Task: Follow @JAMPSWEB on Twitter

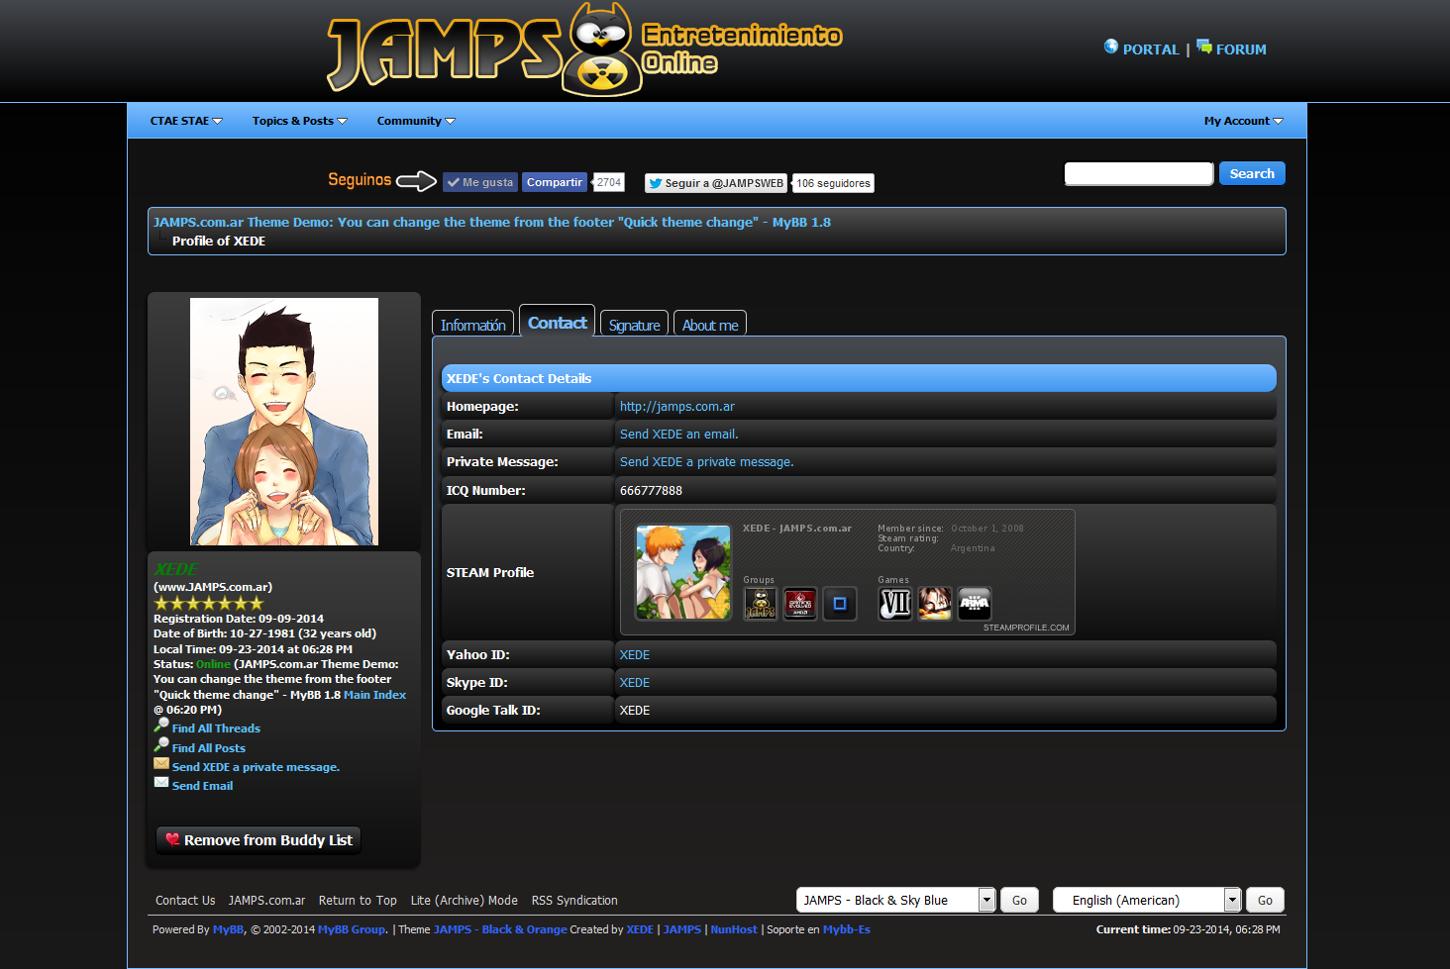Action: (716, 183)
